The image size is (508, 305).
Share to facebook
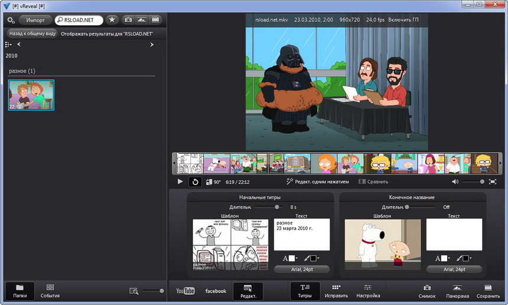(216, 291)
